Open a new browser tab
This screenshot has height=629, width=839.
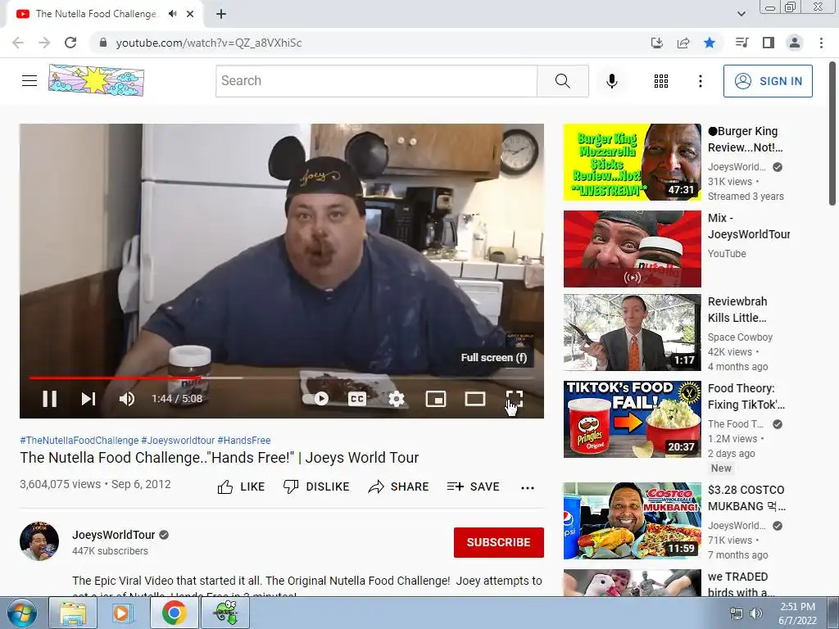coord(221,14)
